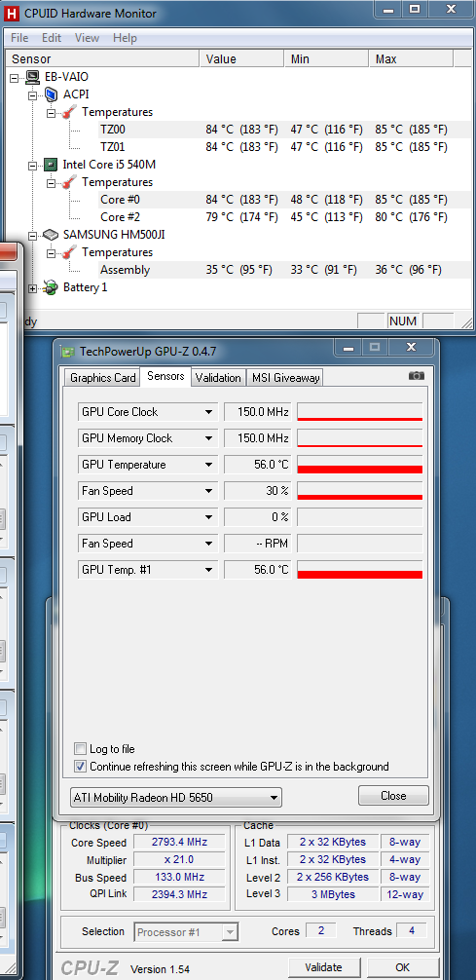
Task: Click the EB-VAIO computer icon
Action: tap(33, 77)
